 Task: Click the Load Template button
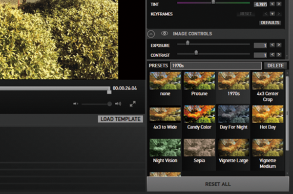pyautogui.click(x=121, y=119)
